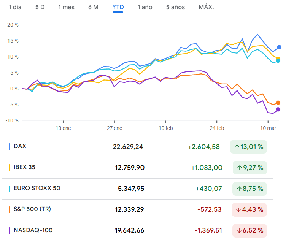This screenshot has height=241, width=294.
Task: Open the DAX index link
Action: coord(20,146)
